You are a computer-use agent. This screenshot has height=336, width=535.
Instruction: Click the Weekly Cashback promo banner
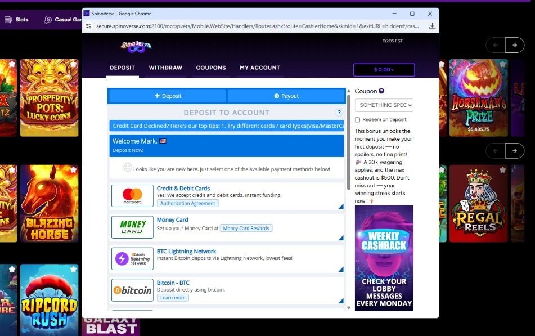[384, 258]
